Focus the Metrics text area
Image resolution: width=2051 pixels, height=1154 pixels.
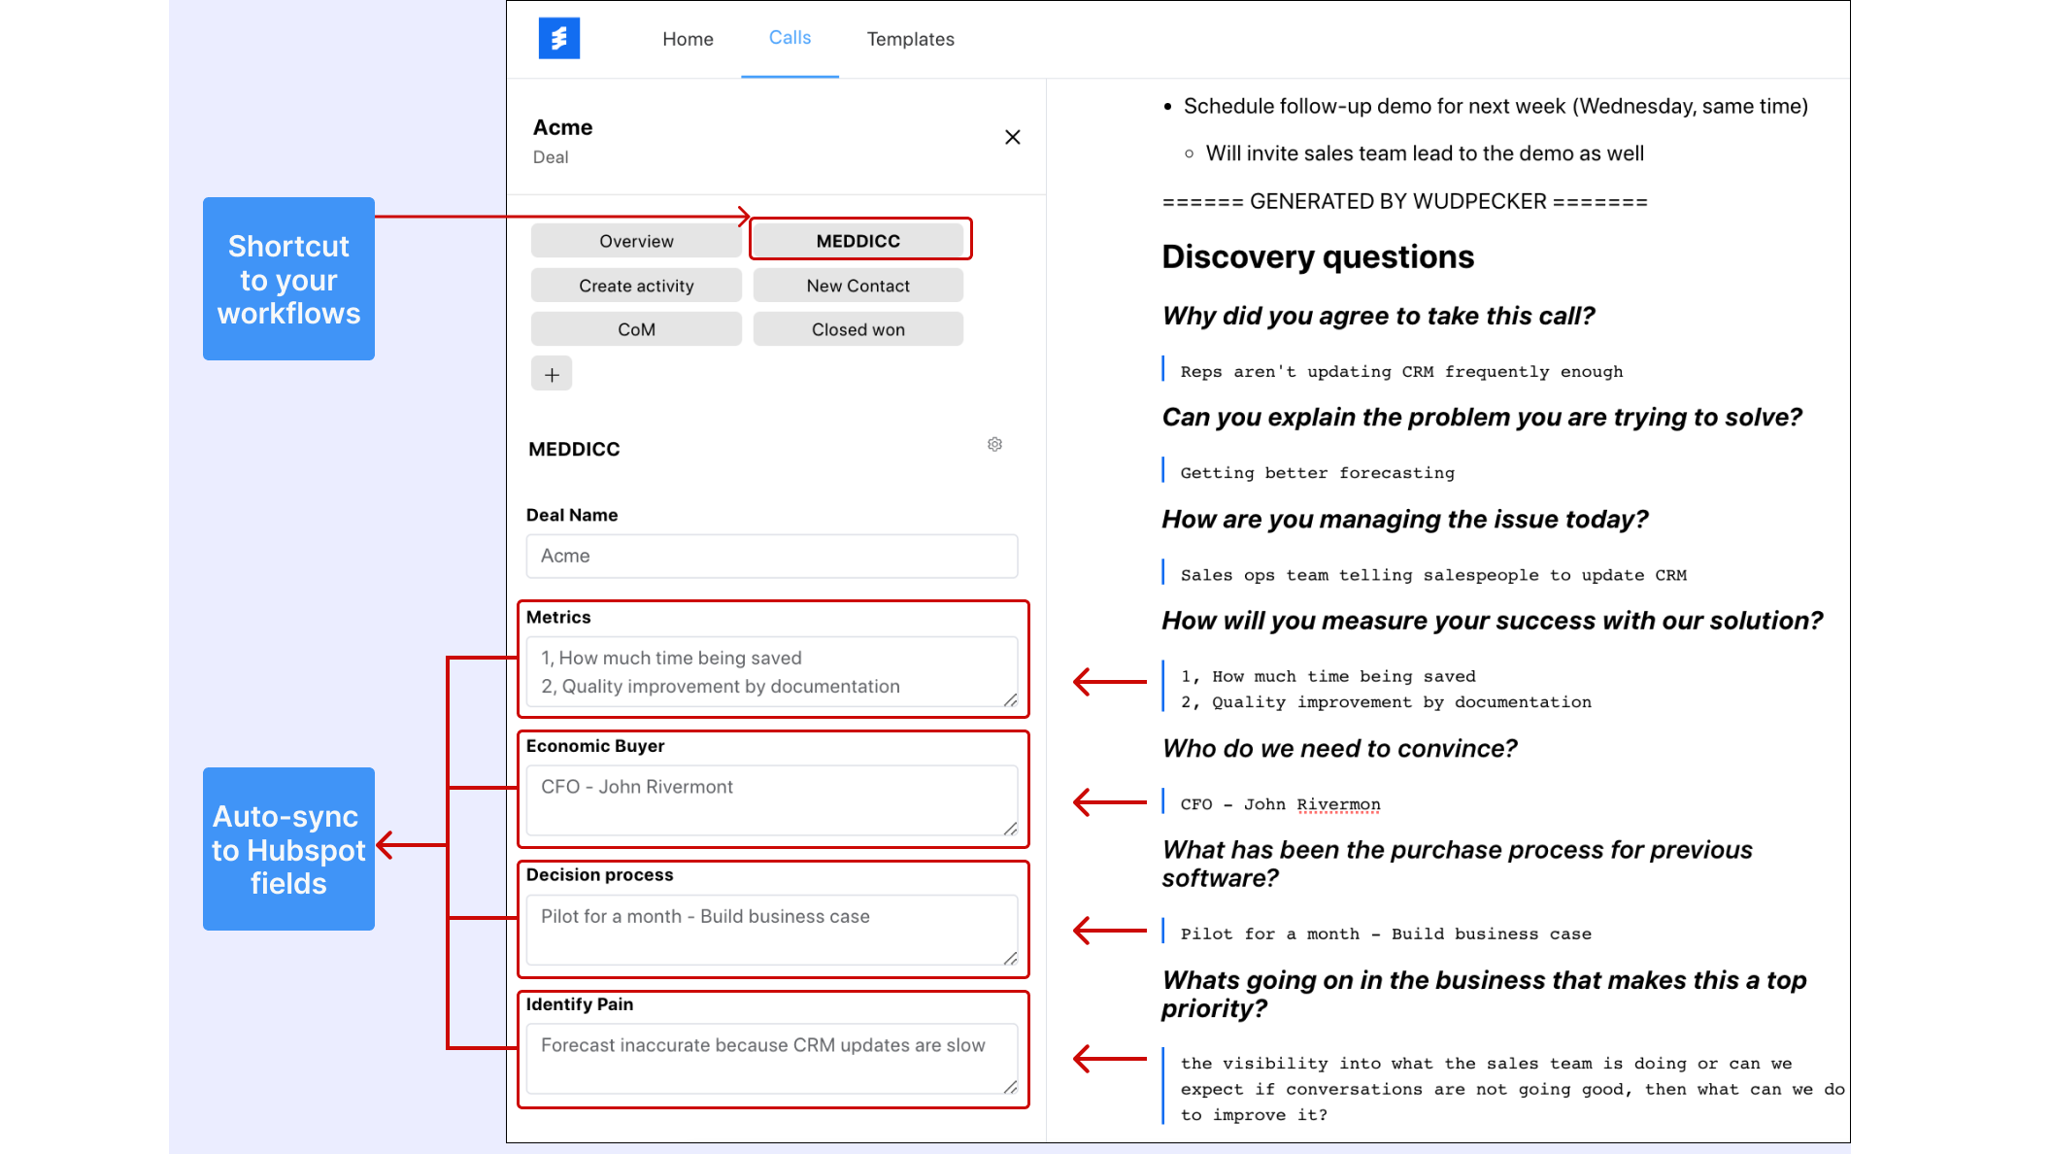click(772, 672)
